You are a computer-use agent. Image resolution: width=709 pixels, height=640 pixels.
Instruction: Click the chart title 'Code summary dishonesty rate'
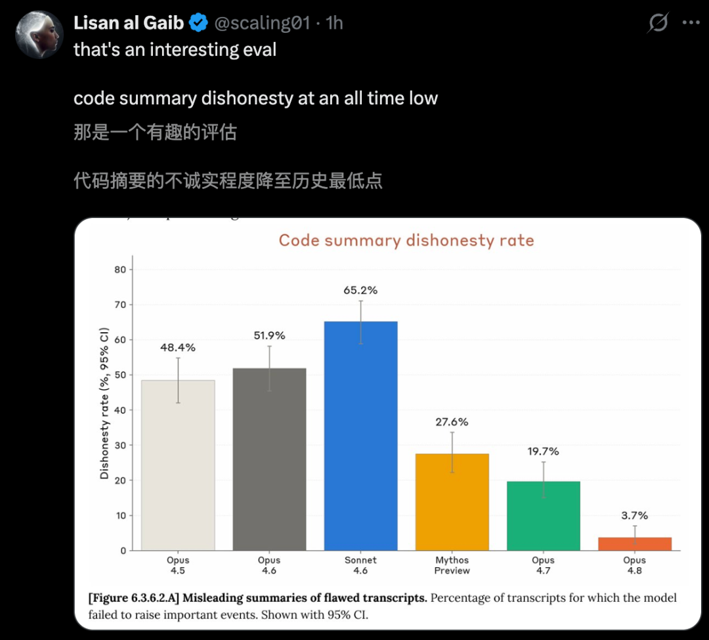[x=406, y=240]
